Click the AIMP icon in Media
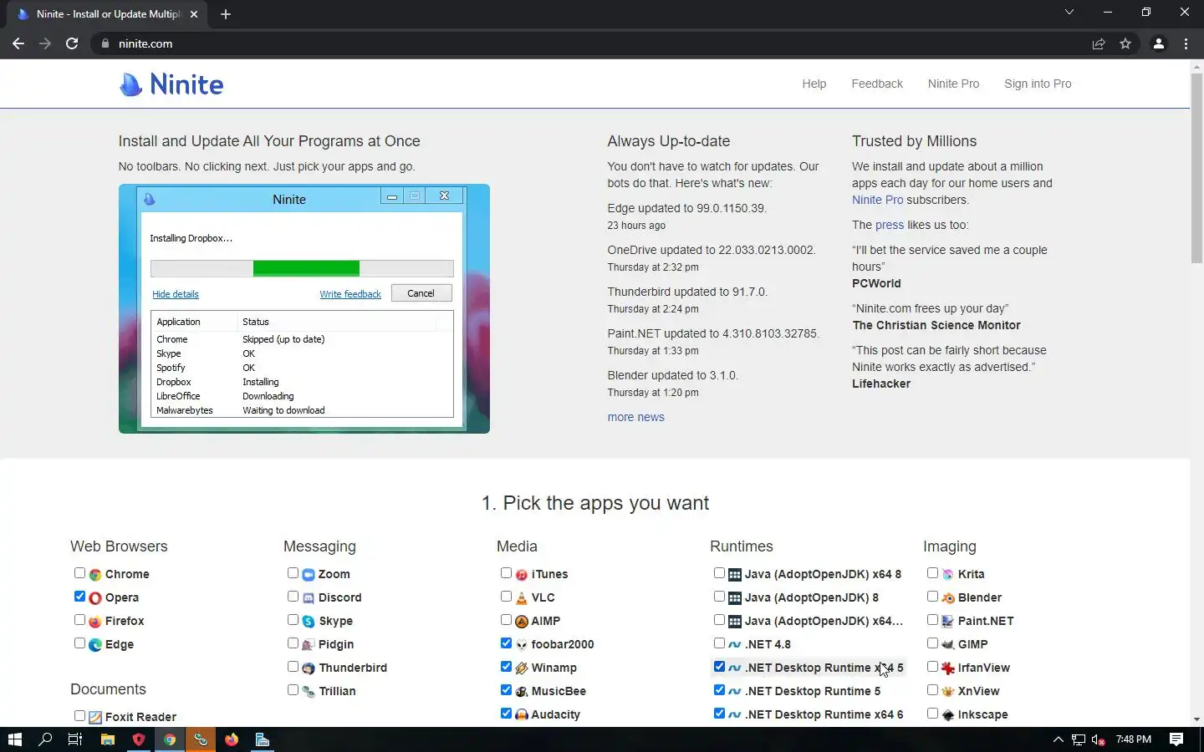The height and width of the screenshot is (752, 1204). pyautogui.click(x=522, y=622)
